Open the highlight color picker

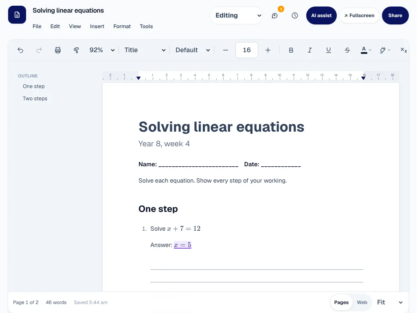coord(384,50)
